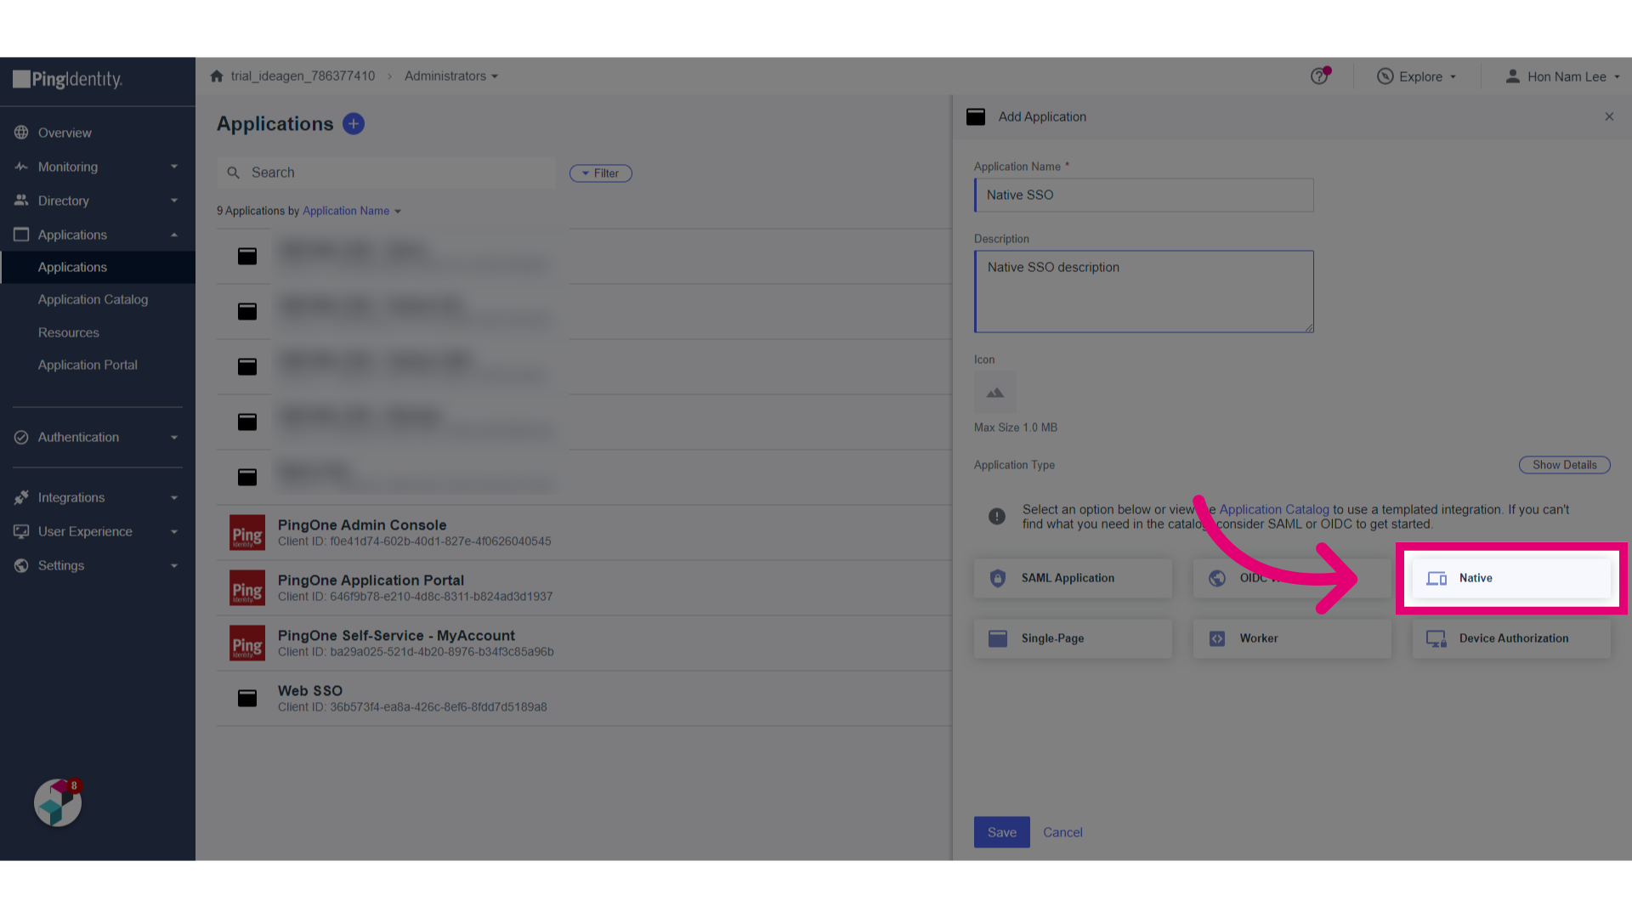Click the Monitoring pulse icon

(x=21, y=167)
